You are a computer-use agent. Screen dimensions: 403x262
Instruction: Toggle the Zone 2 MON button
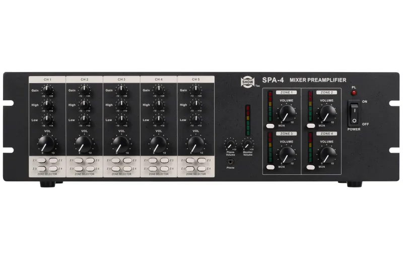[x=311, y=126]
